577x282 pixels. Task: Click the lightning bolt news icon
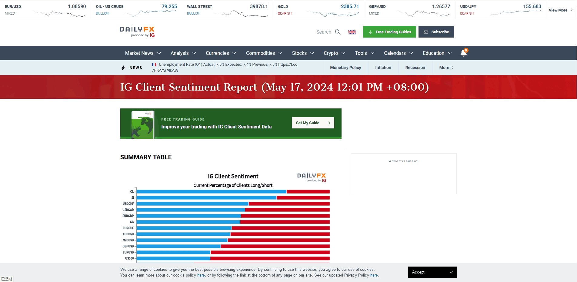[x=123, y=68]
